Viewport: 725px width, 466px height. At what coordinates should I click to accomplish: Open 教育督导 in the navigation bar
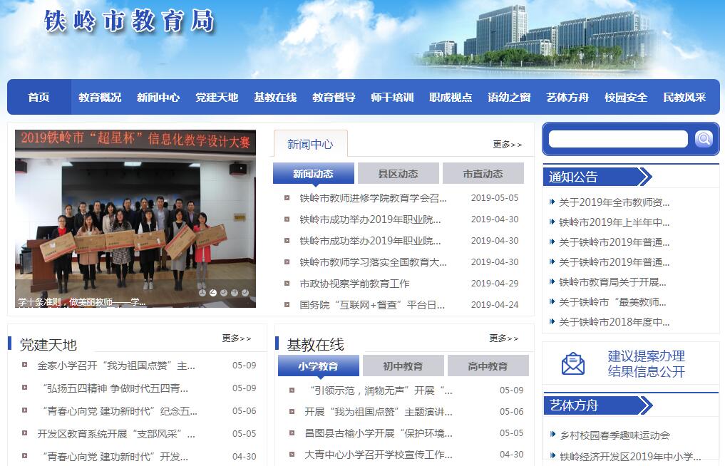click(x=334, y=98)
